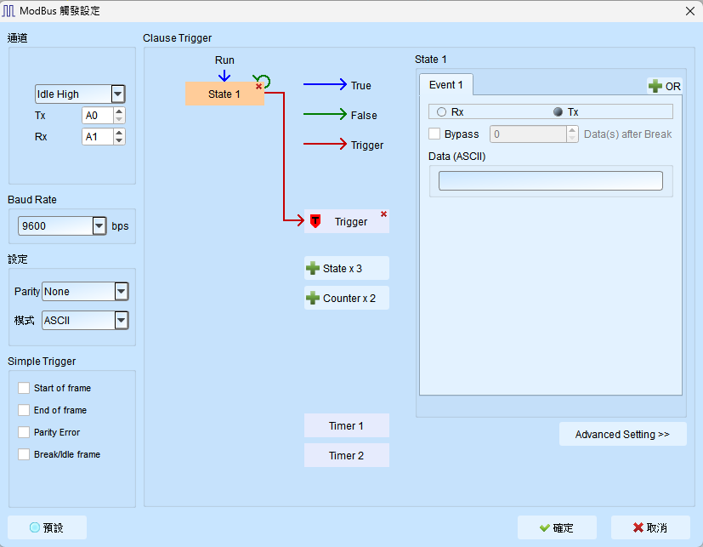Select the Tx radio button
Screen dimensions: 703x547
[558, 111]
